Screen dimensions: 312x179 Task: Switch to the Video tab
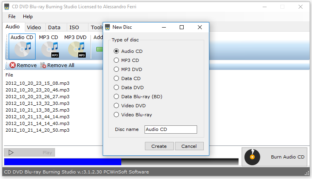[34, 28]
